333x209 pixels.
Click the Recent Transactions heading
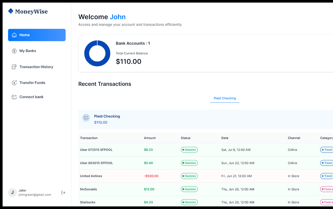105,84
